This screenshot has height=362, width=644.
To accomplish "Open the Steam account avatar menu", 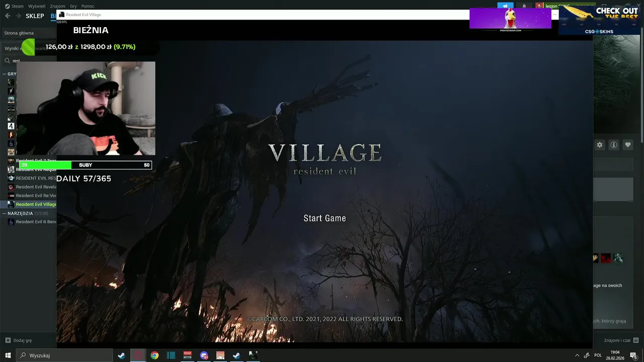I will pyautogui.click(x=539, y=6).
